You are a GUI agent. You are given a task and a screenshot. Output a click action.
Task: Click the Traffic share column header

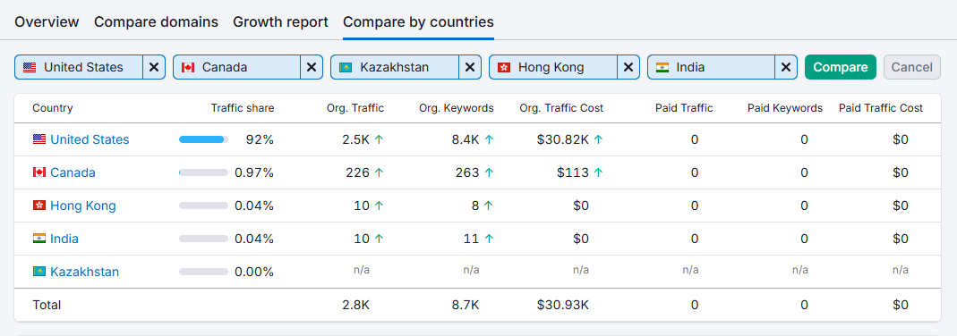(243, 108)
